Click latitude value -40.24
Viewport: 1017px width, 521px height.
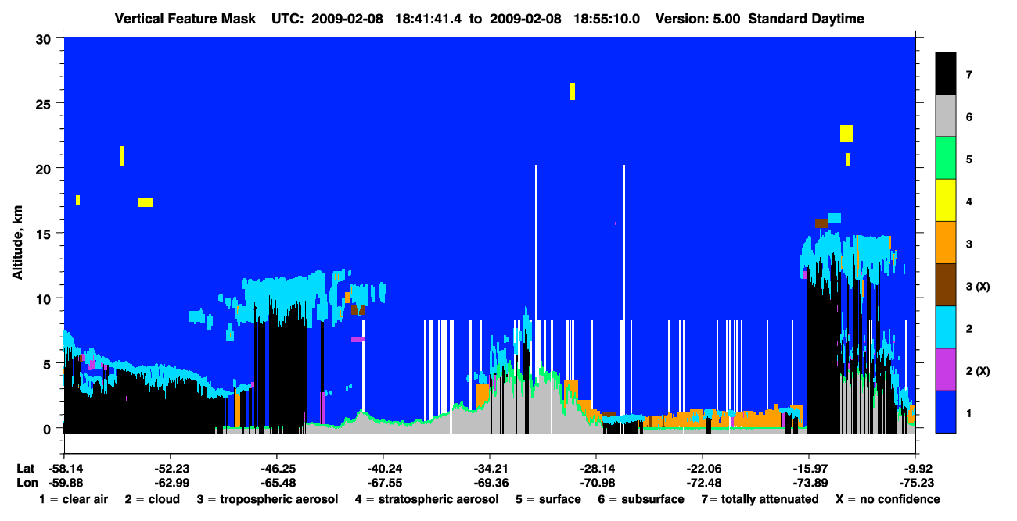tap(383, 469)
